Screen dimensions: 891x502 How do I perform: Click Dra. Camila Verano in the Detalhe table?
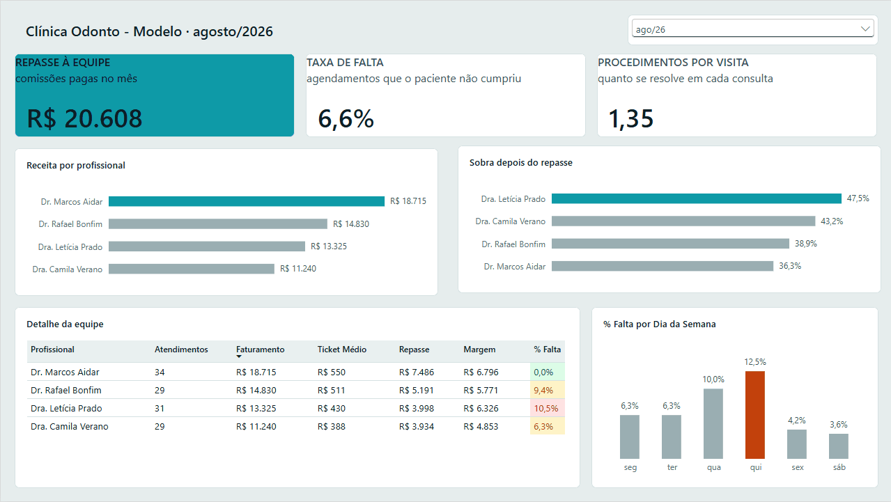[x=70, y=427]
